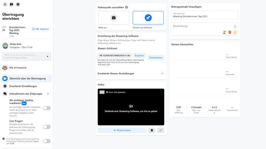Collapse Interaktionen der Zielgruppe section
The width and height of the screenshot is (266, 149).
pos(48,94)
